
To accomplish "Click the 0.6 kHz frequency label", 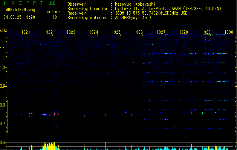I will (3, 142).
